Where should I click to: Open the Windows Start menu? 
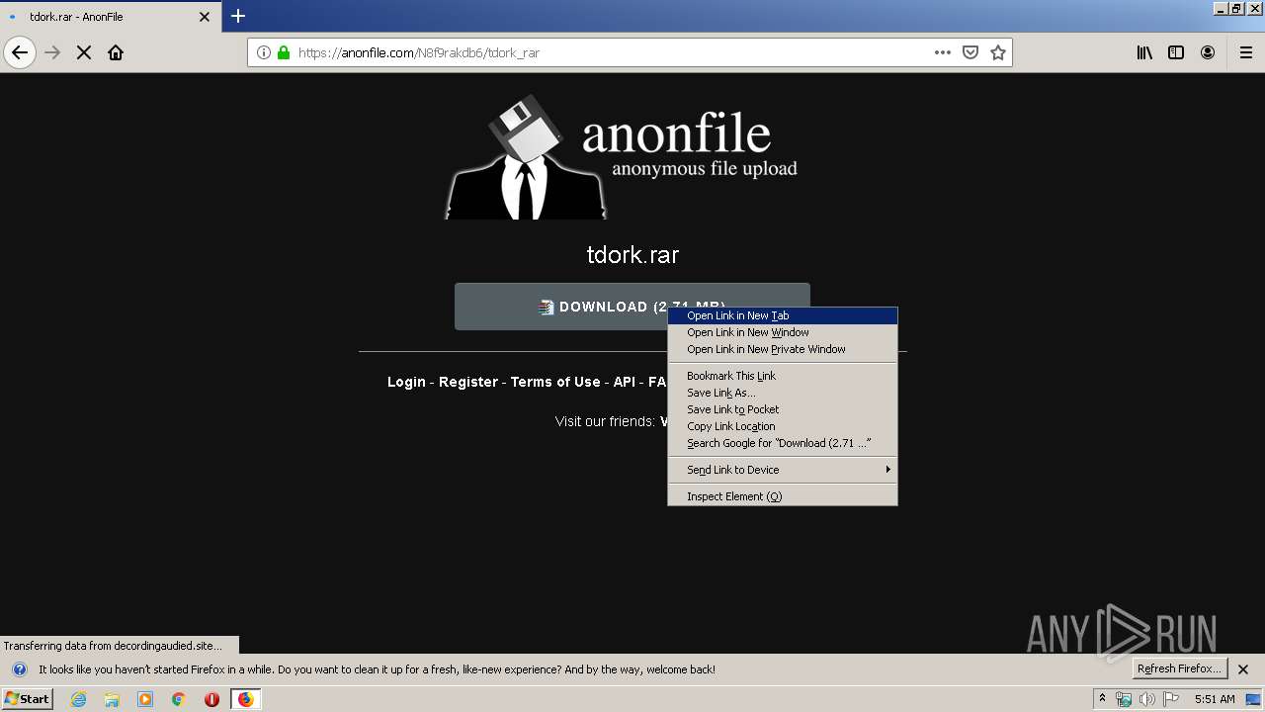click(x=27, y=699)
